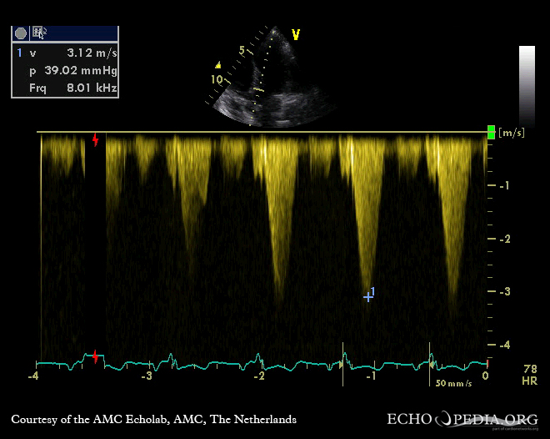Viewport: 550px width, 439px height.
Task: Click the yellow V probe orientation marker
Action: pos(295,34)
